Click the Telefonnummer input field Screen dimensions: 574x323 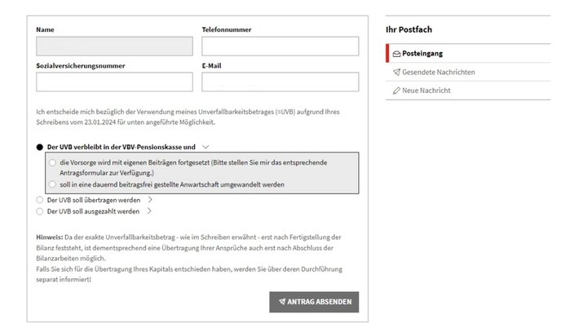pos(280,46)
